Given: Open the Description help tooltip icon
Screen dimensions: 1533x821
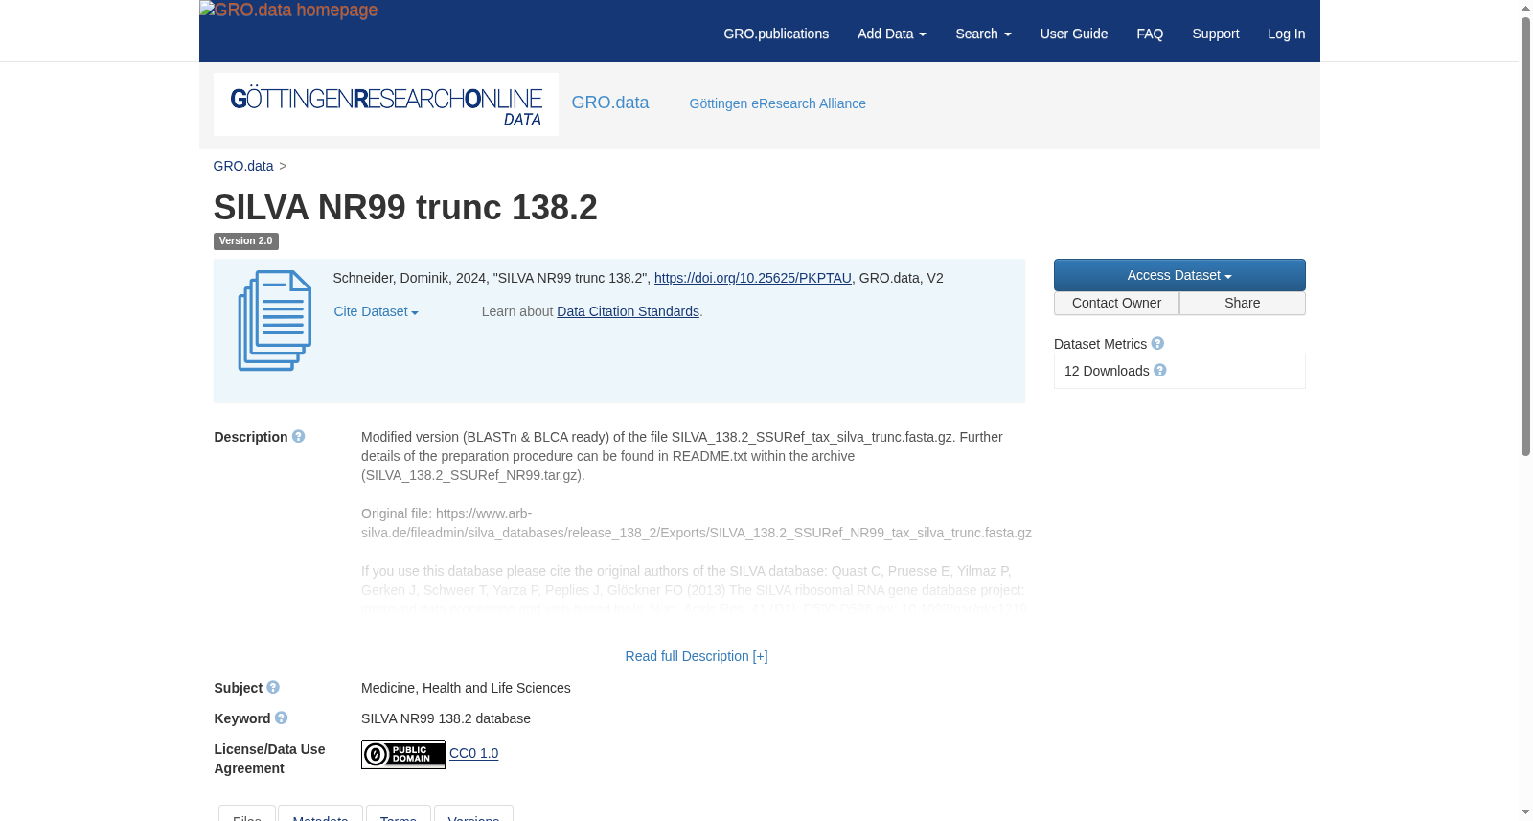Looking at the screenshot, I should [299, 436].
